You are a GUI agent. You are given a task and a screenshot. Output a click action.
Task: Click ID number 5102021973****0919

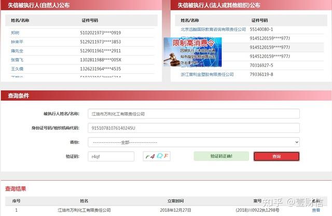point(100,33)
